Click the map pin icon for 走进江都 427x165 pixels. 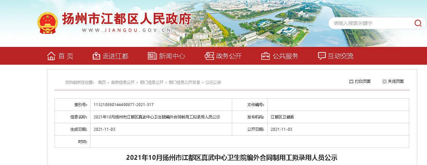click(96, 56)
